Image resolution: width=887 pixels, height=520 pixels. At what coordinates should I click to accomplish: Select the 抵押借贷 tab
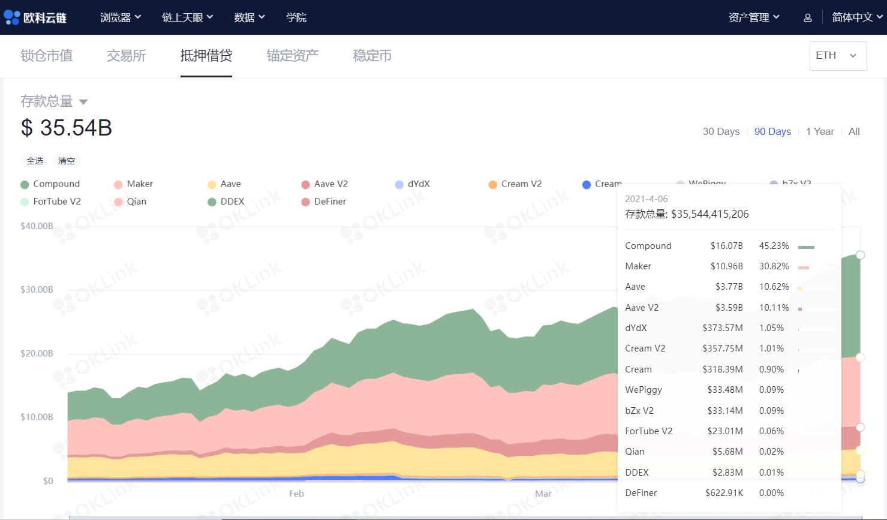(x=206, y=56)
